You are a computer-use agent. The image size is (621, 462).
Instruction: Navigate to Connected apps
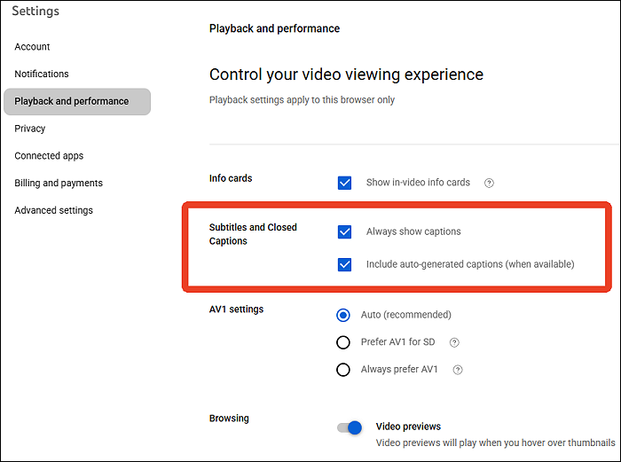click(49, 156)
